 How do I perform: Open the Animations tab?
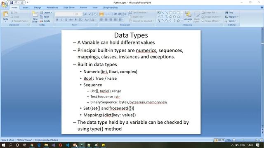coord(52,7)
